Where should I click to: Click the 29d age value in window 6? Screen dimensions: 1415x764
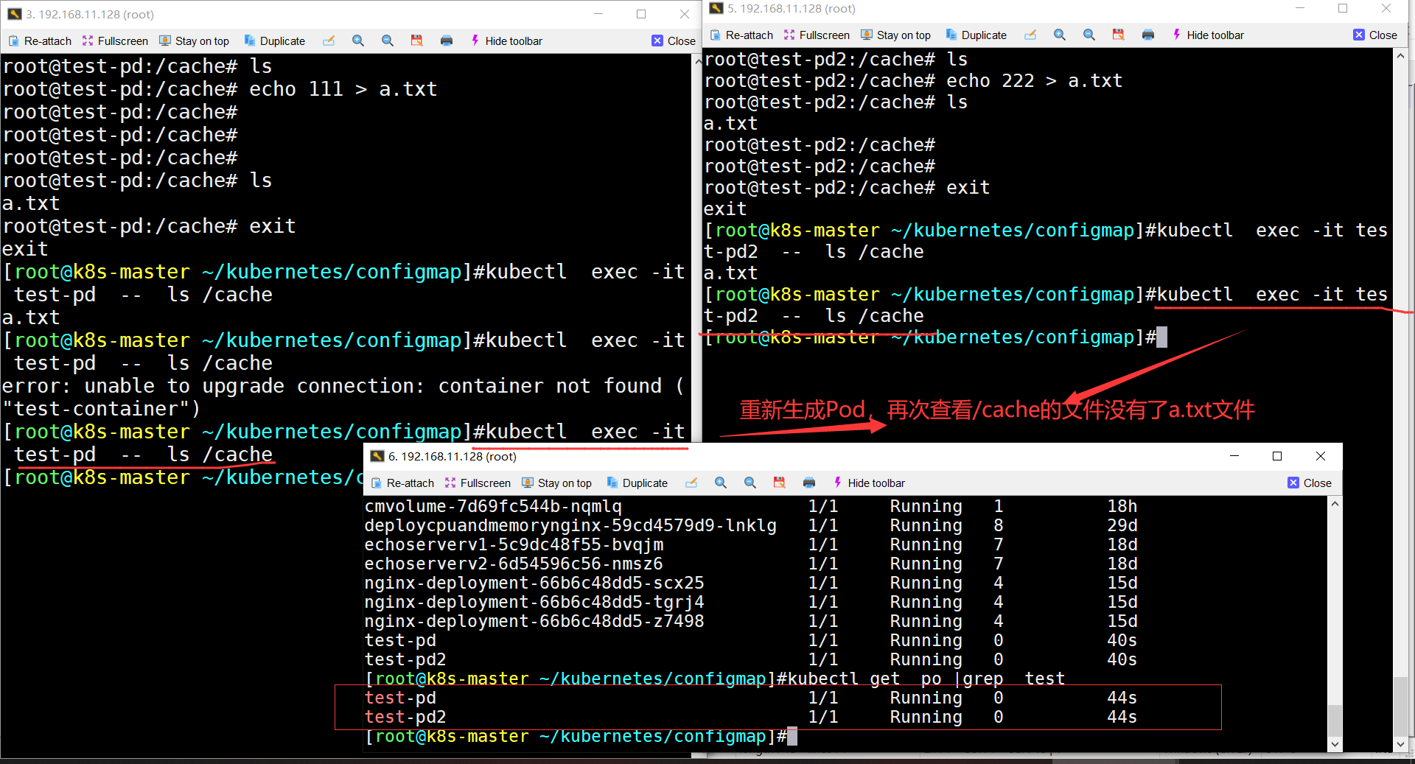tap(1122, 525)
